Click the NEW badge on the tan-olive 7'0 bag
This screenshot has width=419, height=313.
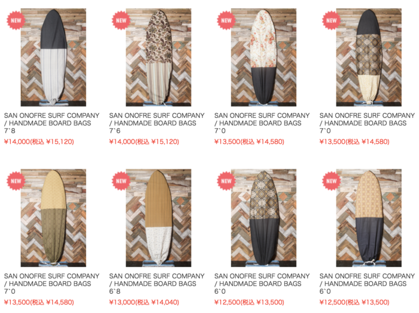click(x=16, y=181)
